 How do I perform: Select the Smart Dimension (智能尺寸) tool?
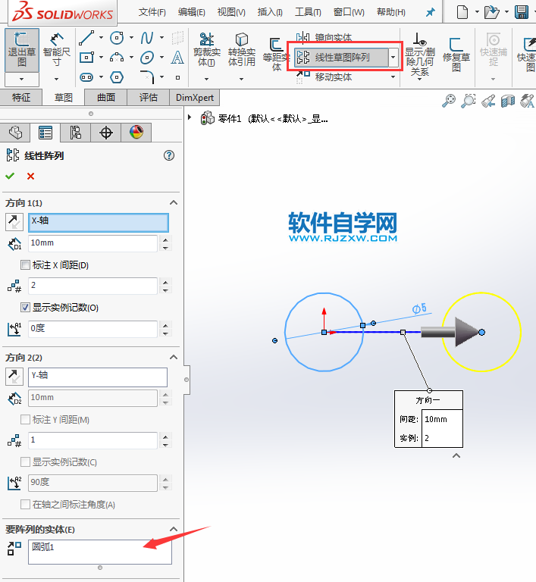coord(56,50)
